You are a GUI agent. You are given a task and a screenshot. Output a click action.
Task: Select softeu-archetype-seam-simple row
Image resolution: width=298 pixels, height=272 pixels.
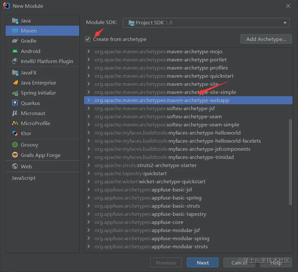pos(188,124)
